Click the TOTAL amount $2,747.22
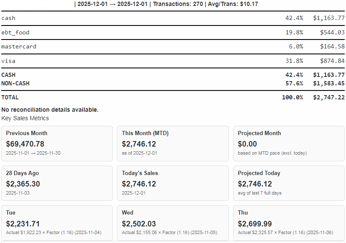The width and height of the screenshot is (346, 243). [x=329, y=97]
